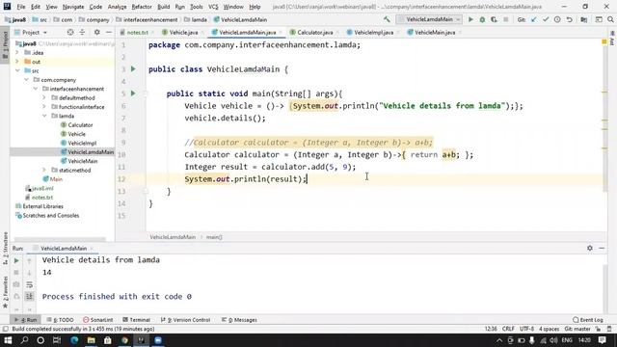Screen dimensions: 617x347
Task: Open the Terminal tool window
Action: pyautogui.click(x=136, y=320)
